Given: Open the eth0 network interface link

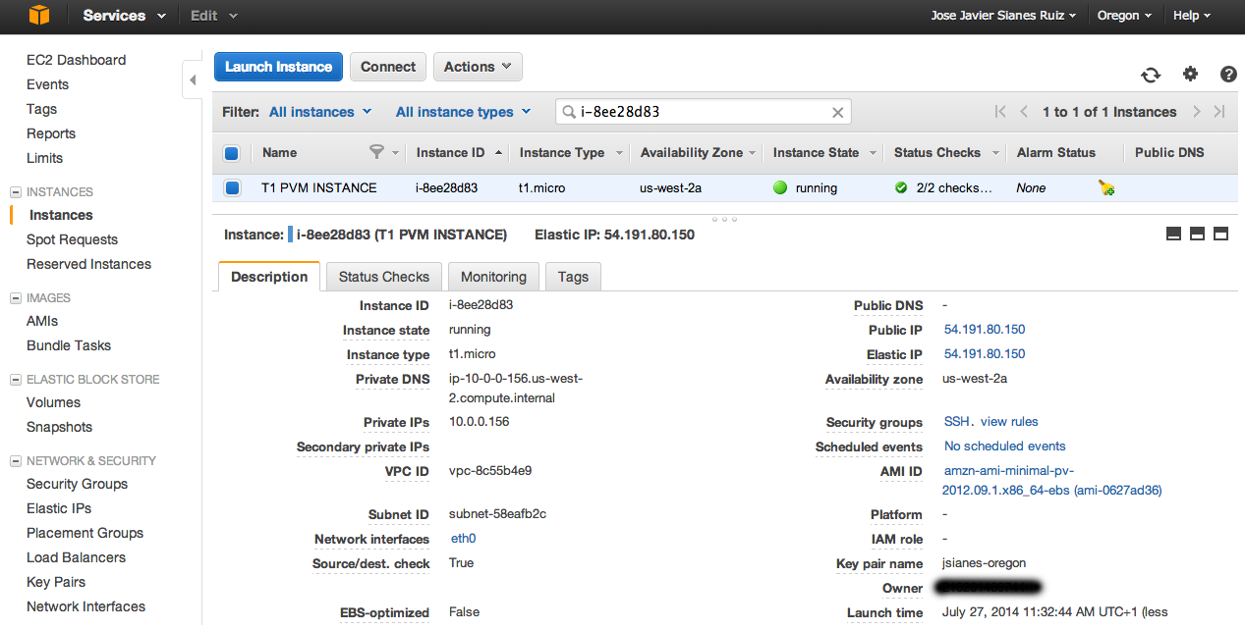Looking at the screenshot, I should (463, 539).
